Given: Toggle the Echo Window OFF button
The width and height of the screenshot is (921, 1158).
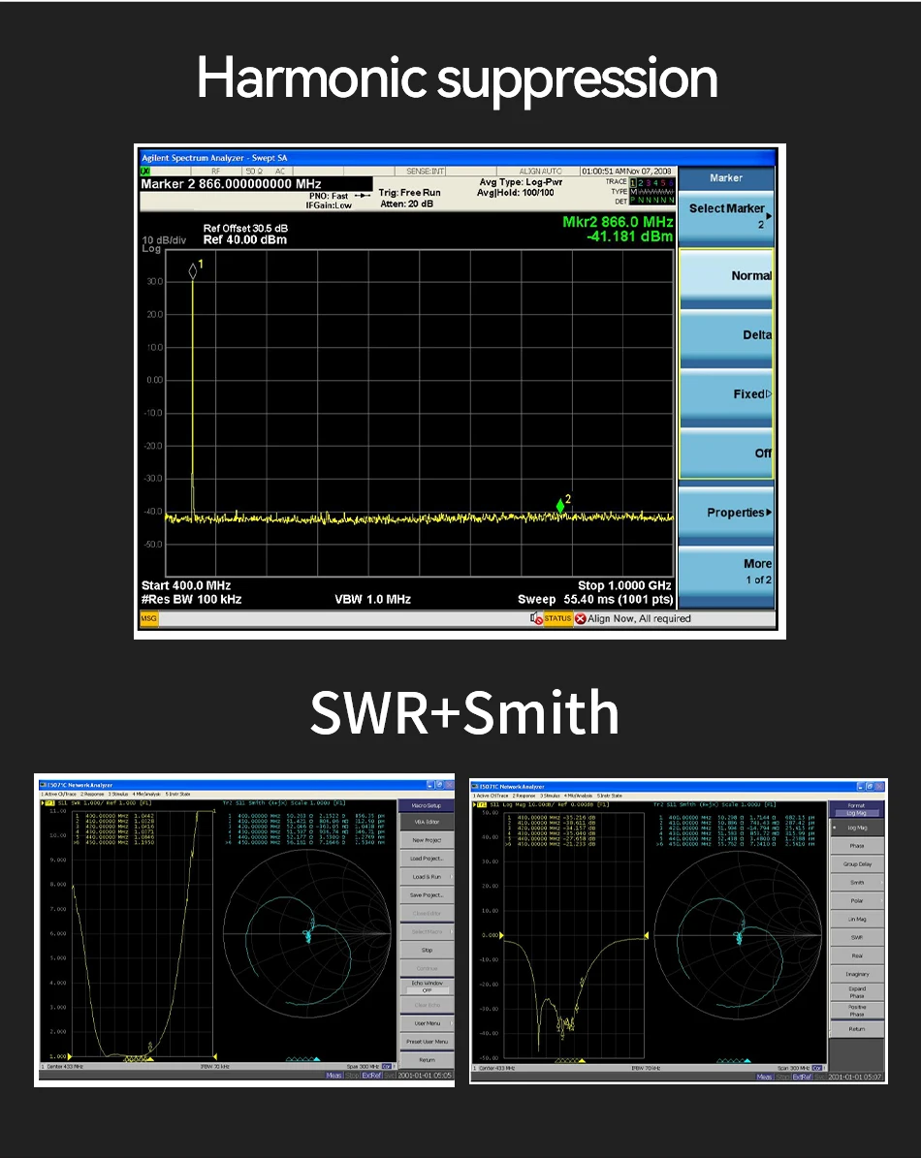Looking at the screenshot, I should 427,986.
